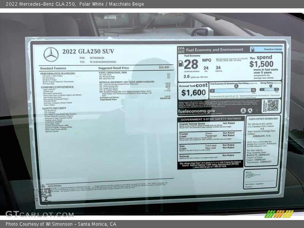Click the 'Polar White / Macchiato Beige' caption
The height and width of the screenshot is (228, 304).
coord(111,4)
